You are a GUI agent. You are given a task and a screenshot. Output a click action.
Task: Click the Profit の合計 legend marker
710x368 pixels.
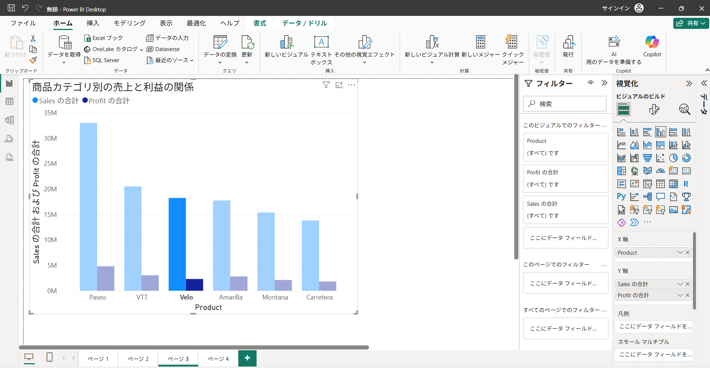[x=85, y=100]
